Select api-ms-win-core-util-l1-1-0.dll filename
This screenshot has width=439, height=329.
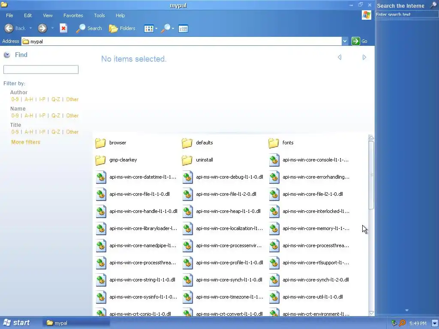313,297
